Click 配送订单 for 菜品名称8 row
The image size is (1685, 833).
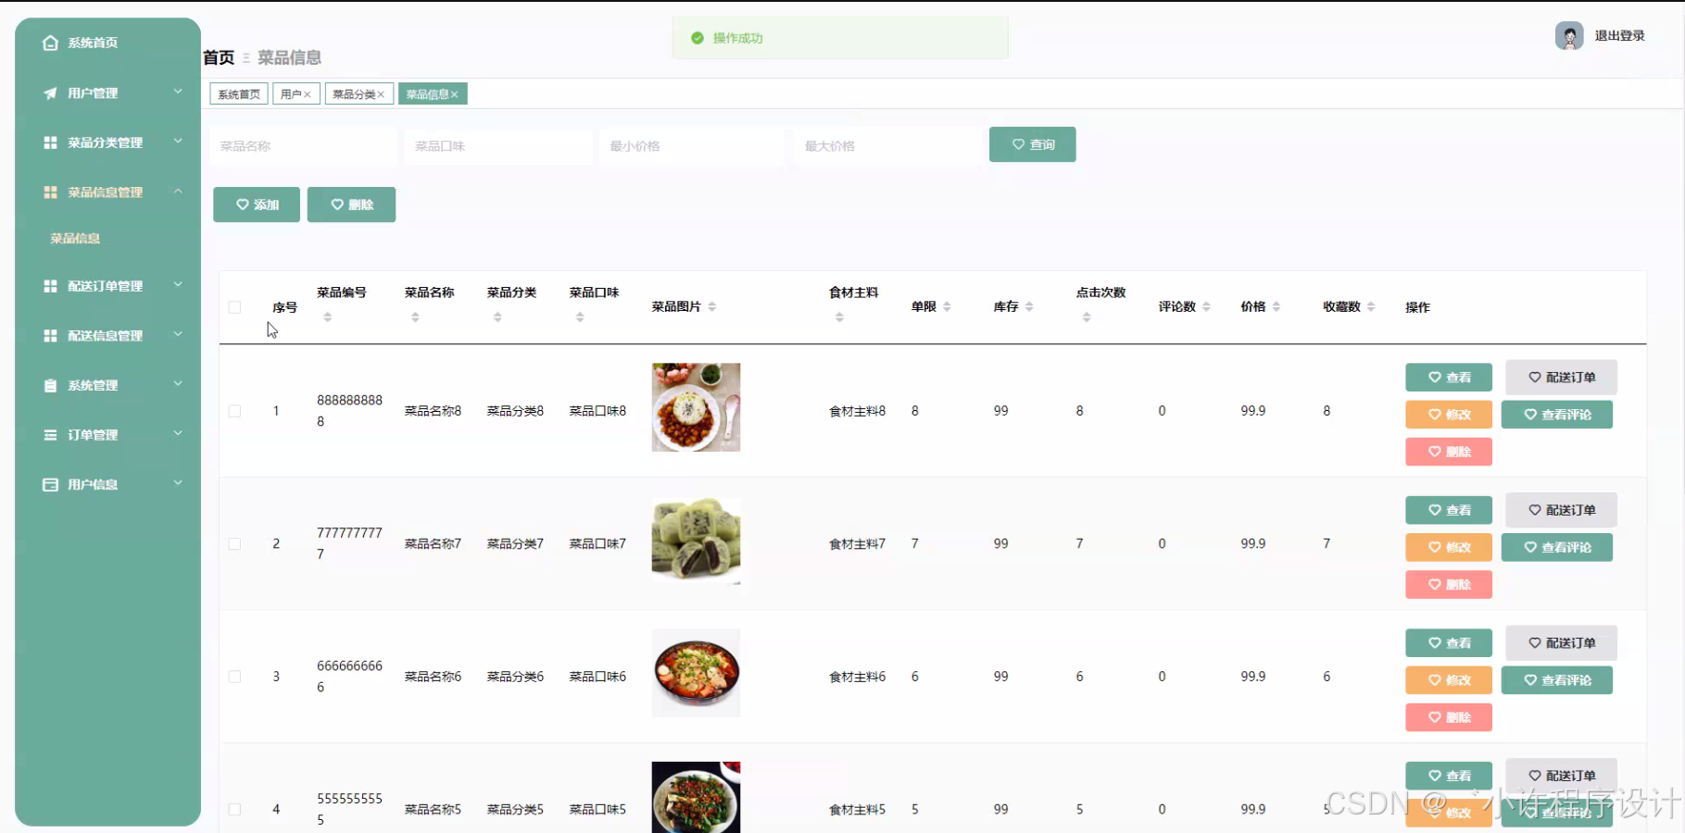(x=1562, y=378)
